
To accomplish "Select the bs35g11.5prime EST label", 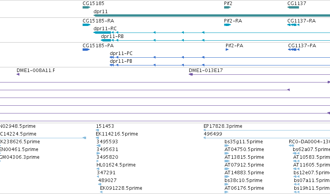I will 244,142.
